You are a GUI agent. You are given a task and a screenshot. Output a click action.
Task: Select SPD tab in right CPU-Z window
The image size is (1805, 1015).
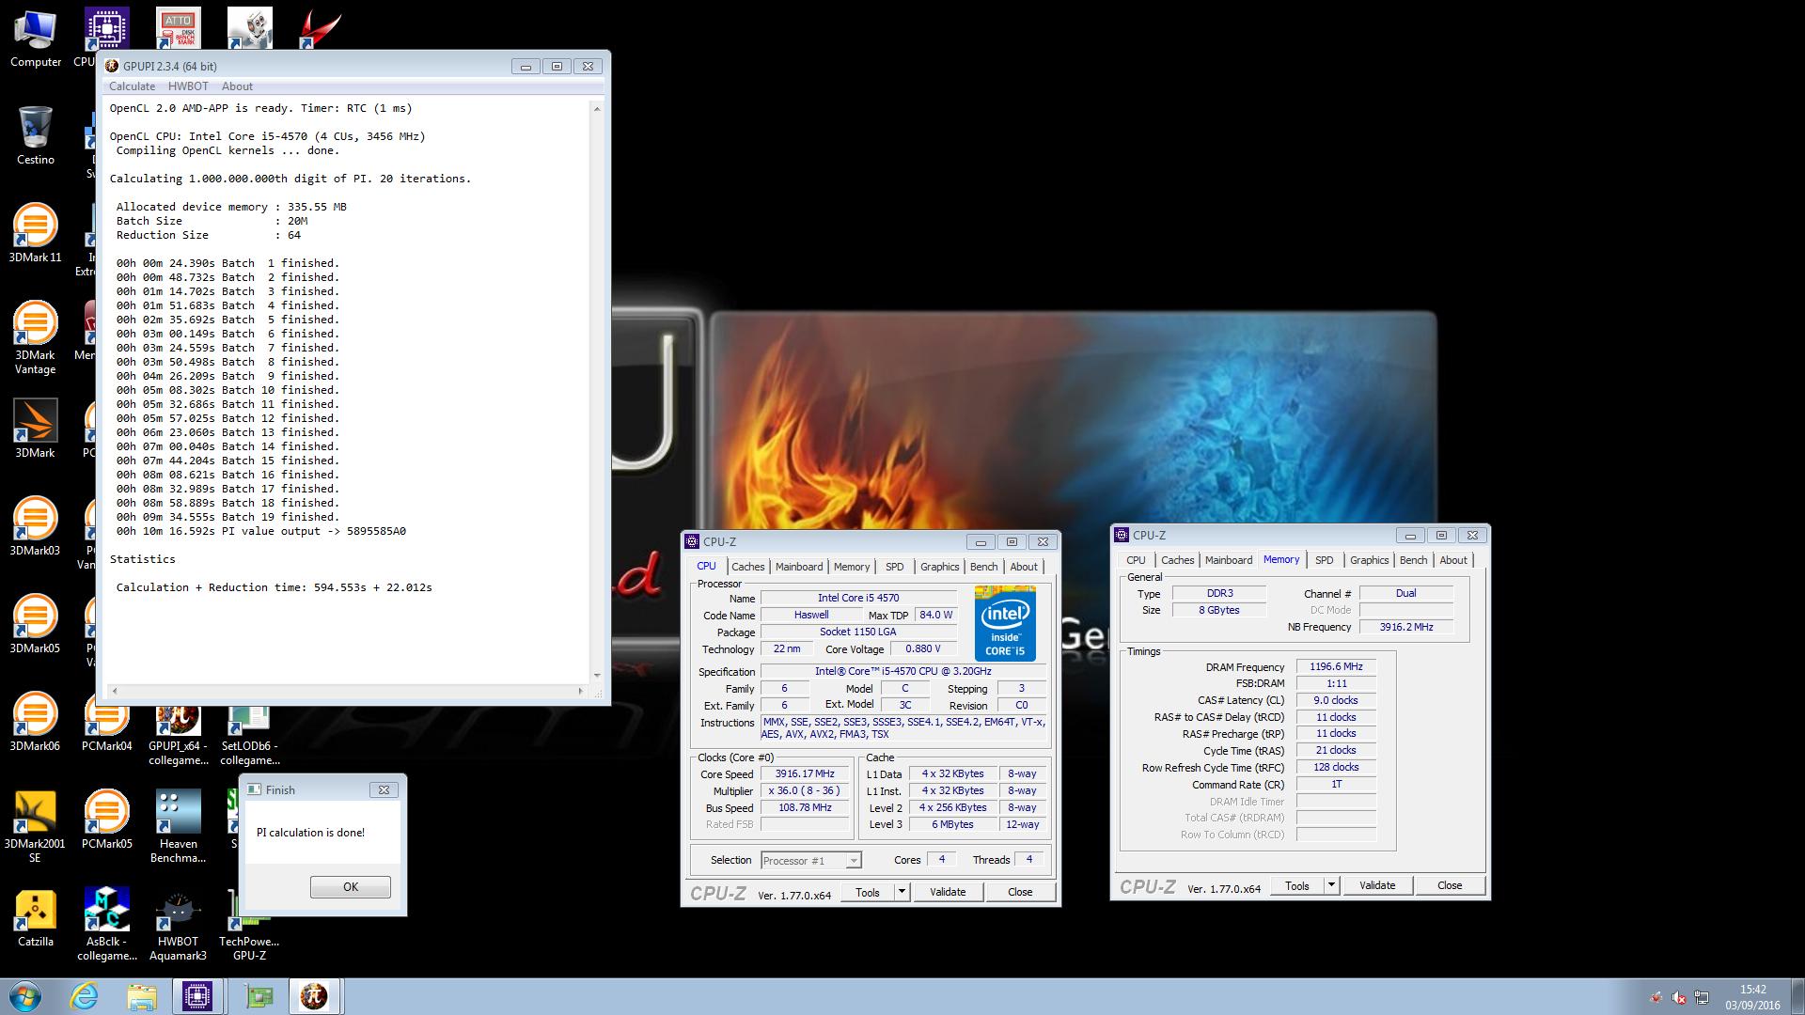1325,560
